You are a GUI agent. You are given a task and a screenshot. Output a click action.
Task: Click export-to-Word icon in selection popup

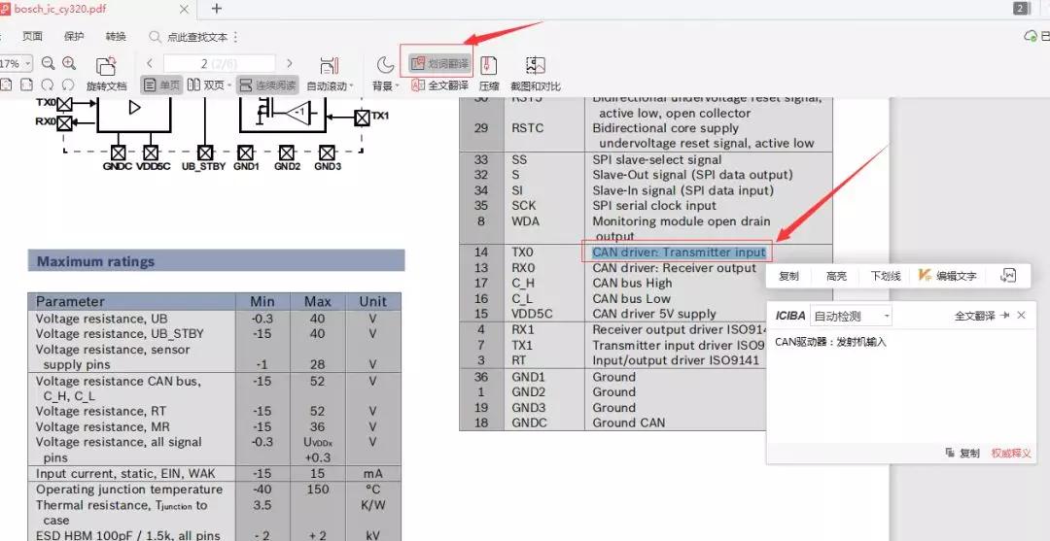coord(1008,276)
